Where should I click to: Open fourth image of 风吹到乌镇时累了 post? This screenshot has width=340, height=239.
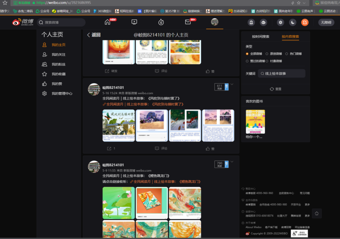[x=218, y=126]
